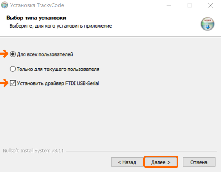The image size is (221, 172).
Task: Click the "Для всех пользователей" label text
Action: coord(45,54)
